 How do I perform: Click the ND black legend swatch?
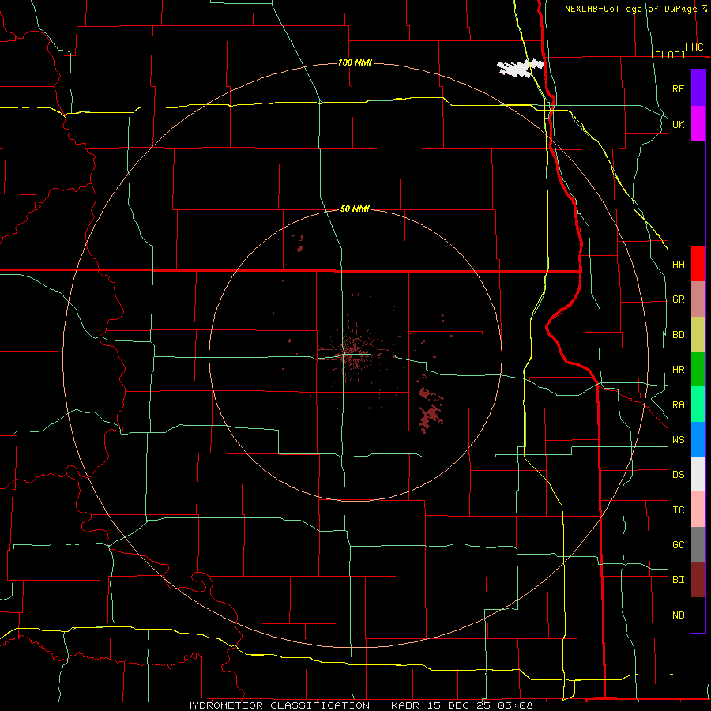click(x=698, y=615)
